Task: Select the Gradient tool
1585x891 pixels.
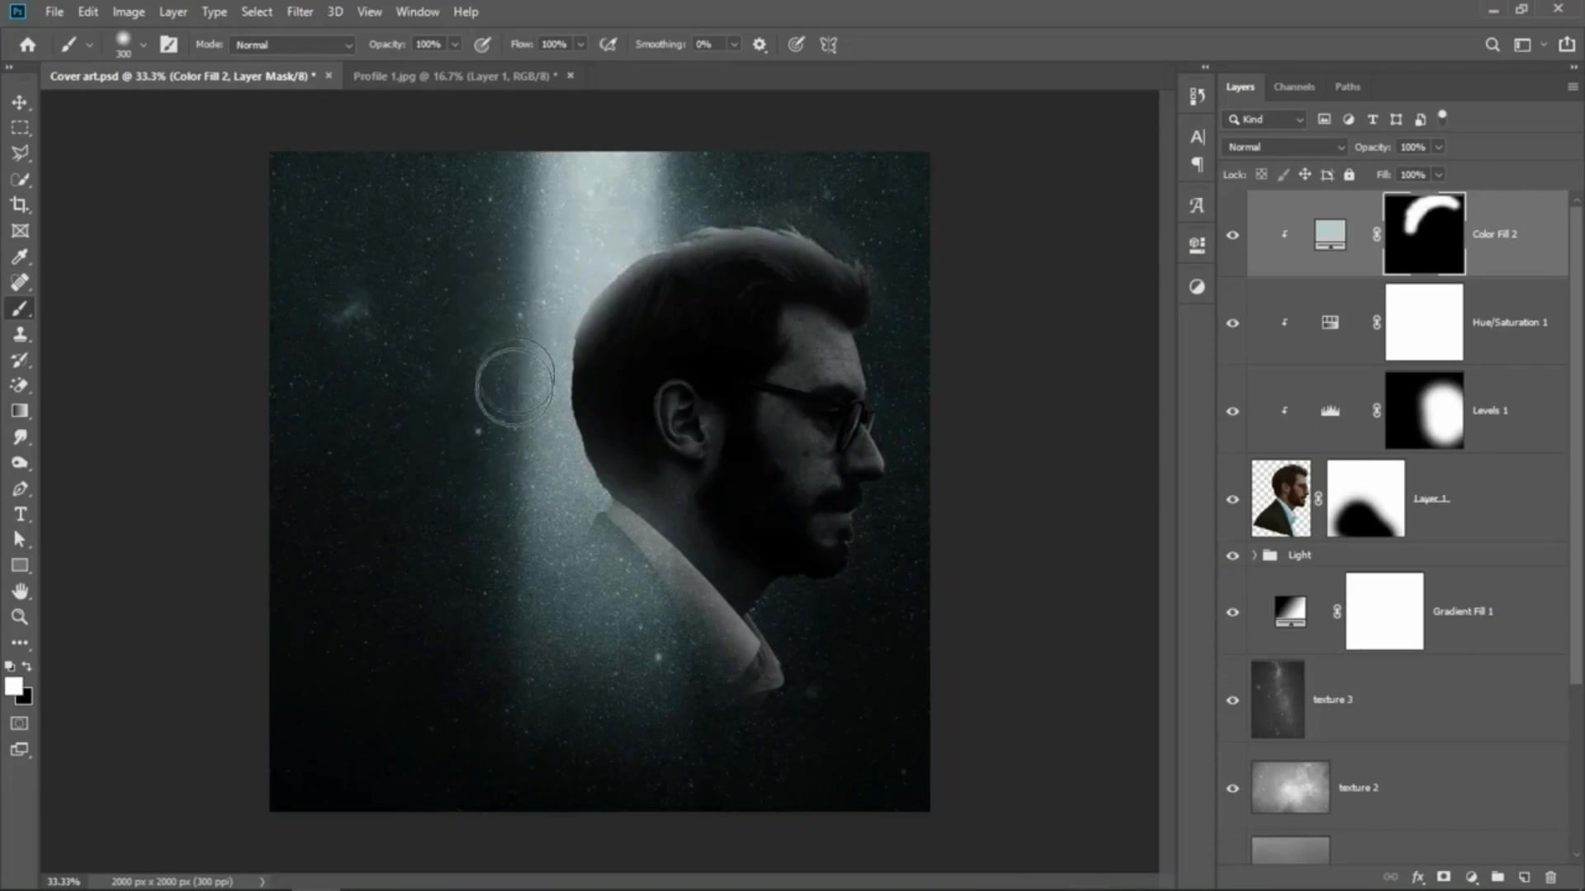Action: (x=20, y=411)
